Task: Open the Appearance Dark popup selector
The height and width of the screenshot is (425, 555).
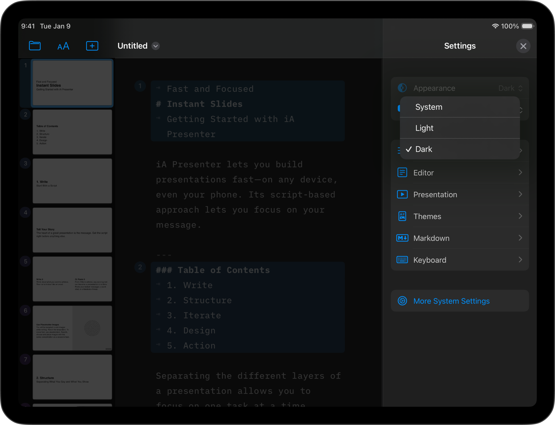Action: (x=510, y=88)
